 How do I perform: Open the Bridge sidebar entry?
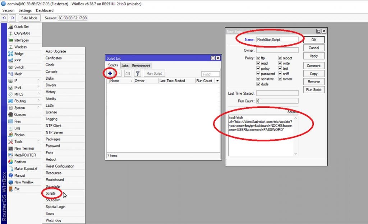click(19, 54)
